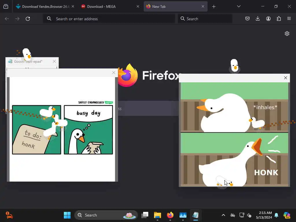Close the HONK goose meme window
Image resolution: width=296 pixels, height=222 pixels.
[285, 78]
